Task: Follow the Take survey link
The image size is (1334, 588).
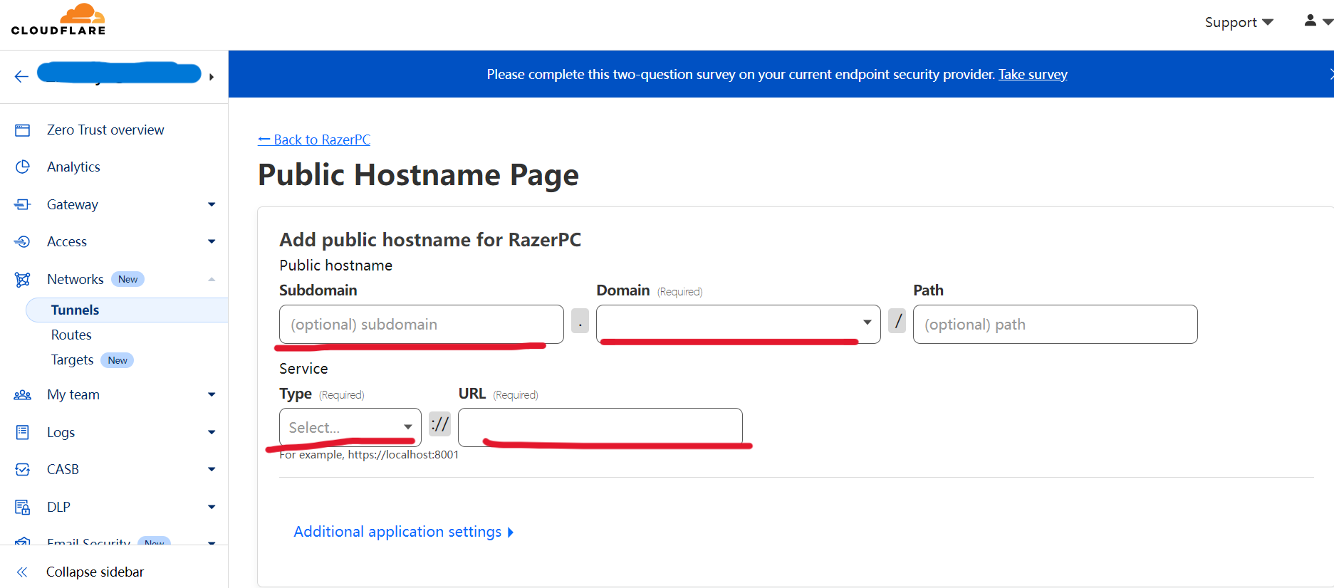Action: pyautogui.click(x=1033, y=74)
